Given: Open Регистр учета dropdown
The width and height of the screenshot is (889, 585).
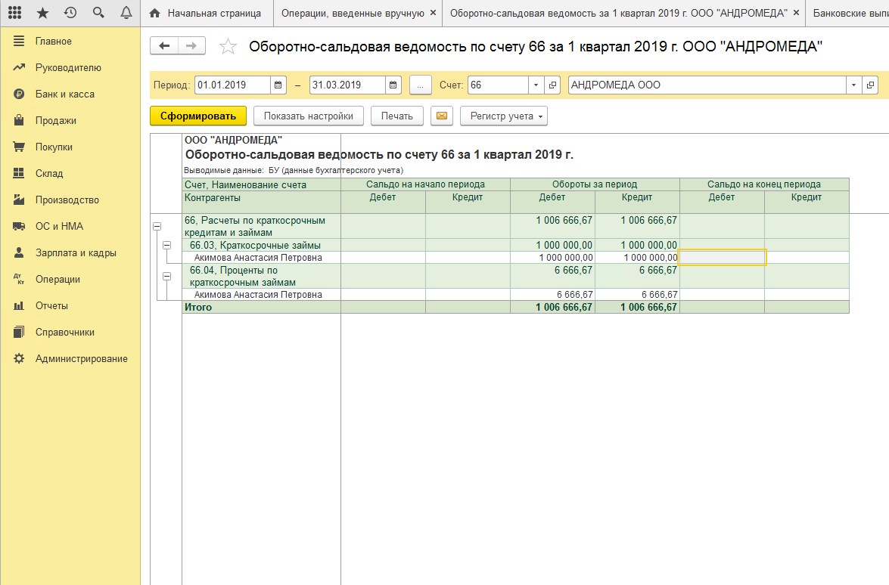Looking at the screenshot, I should click(503, 116).
